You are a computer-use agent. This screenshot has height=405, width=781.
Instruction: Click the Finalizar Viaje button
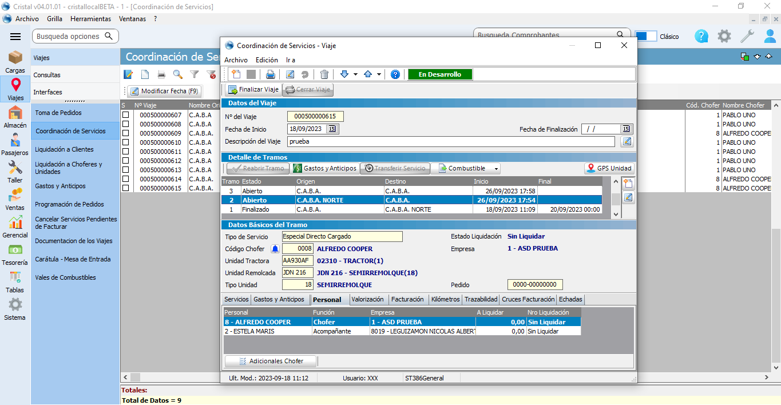click(253, 90)
